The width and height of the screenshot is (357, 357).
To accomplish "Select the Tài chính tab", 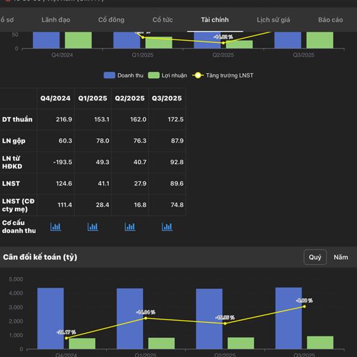I will click(x=215, y=20).
